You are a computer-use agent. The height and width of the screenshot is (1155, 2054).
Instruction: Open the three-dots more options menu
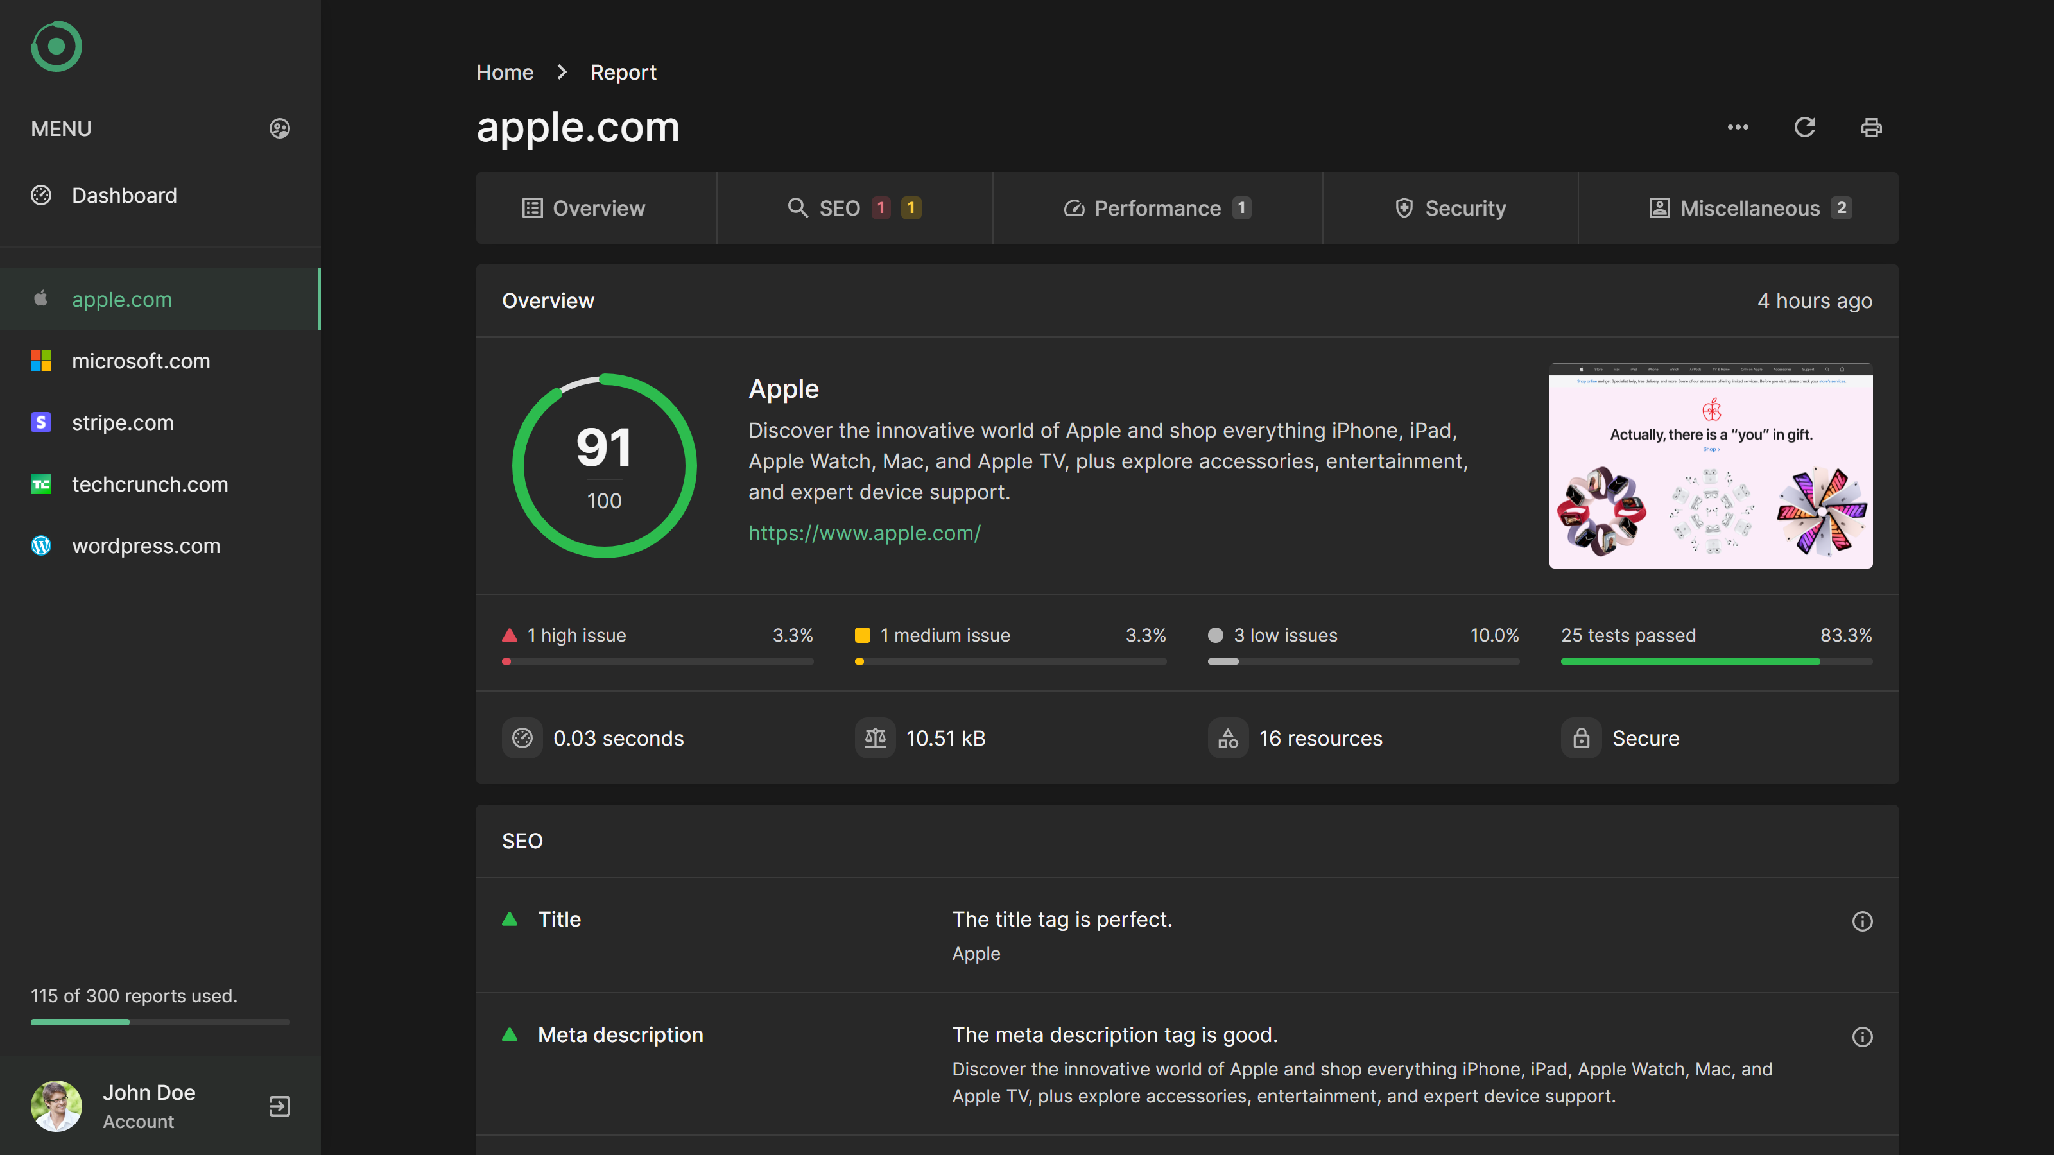click(1738, 128)
